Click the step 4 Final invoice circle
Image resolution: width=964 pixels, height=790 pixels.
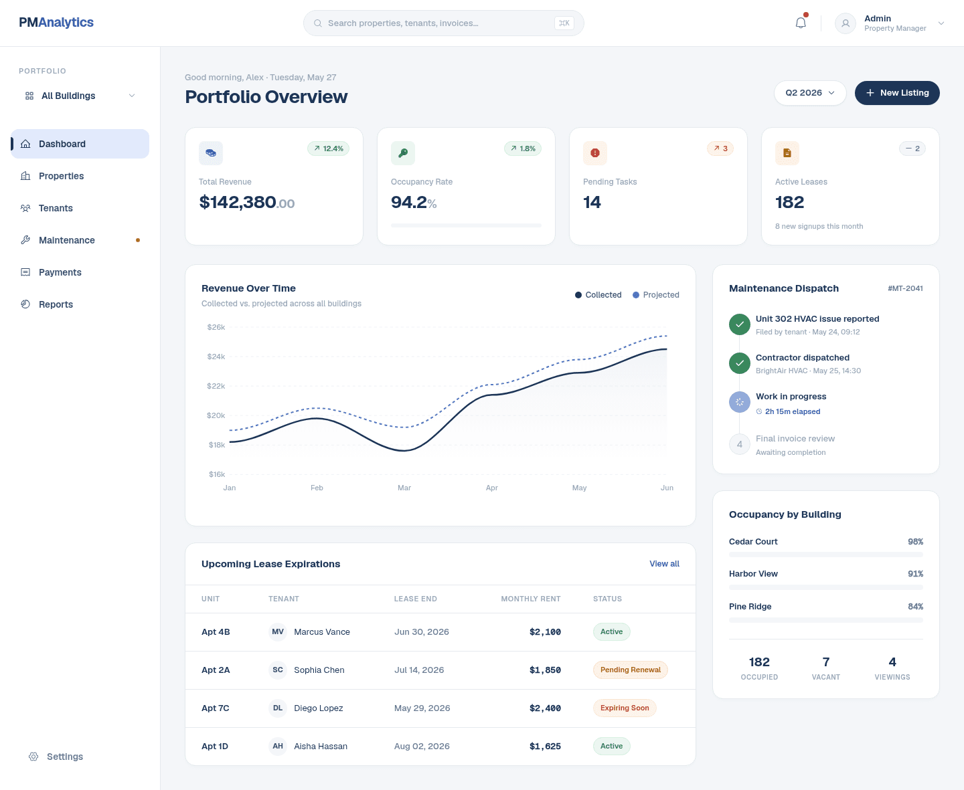point(740,444)
